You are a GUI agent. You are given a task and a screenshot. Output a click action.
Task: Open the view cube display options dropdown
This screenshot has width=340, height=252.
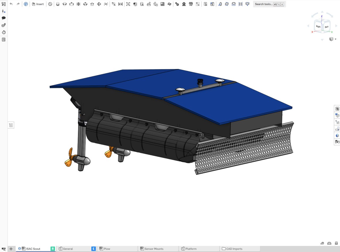(333, 39)
